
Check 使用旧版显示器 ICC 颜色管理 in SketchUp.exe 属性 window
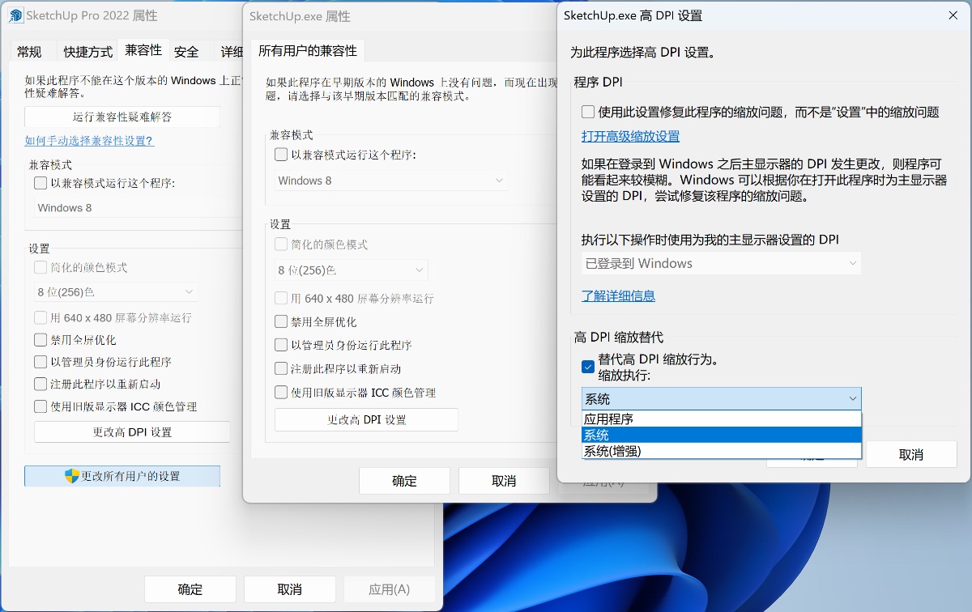point(281,393)
